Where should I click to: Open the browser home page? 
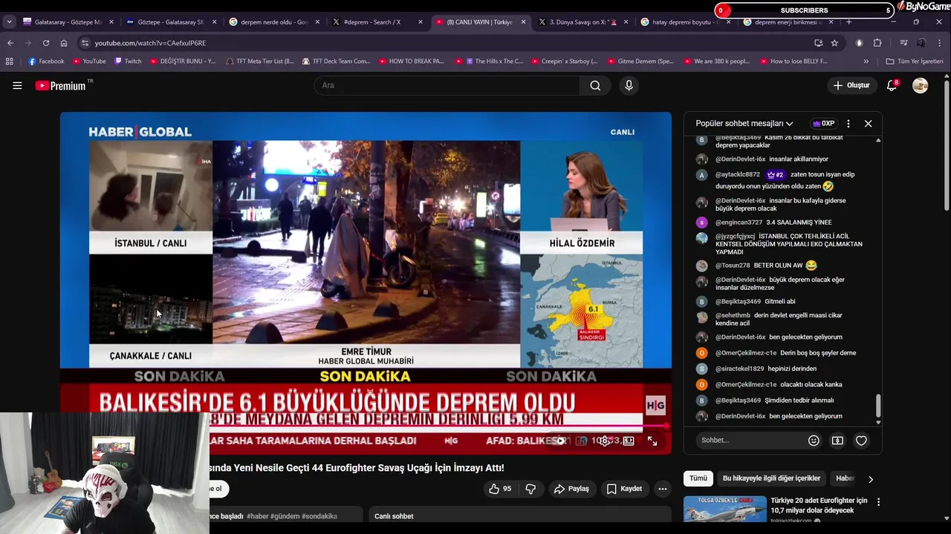(x=64, y=43)
